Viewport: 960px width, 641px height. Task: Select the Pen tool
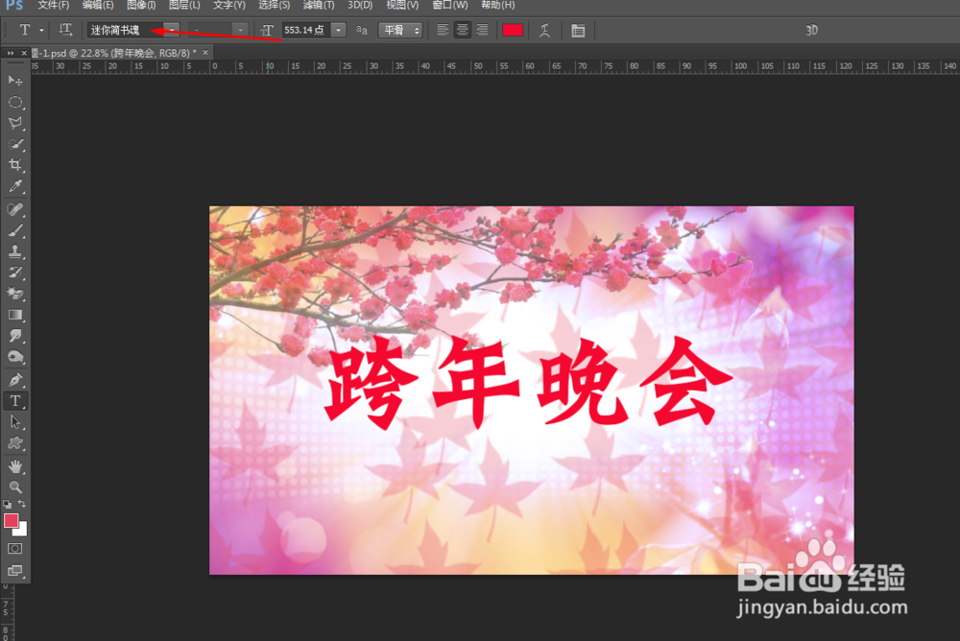(13, 381)
